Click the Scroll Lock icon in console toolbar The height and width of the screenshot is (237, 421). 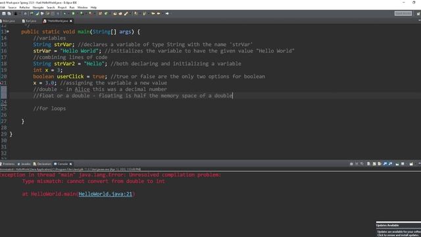[x=374, y=164]
